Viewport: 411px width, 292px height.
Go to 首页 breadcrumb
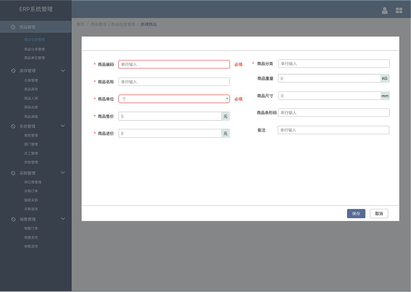pos(80,24)
